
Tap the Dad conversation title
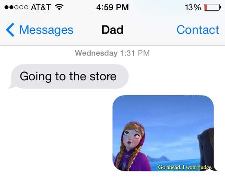pos(112,30)
